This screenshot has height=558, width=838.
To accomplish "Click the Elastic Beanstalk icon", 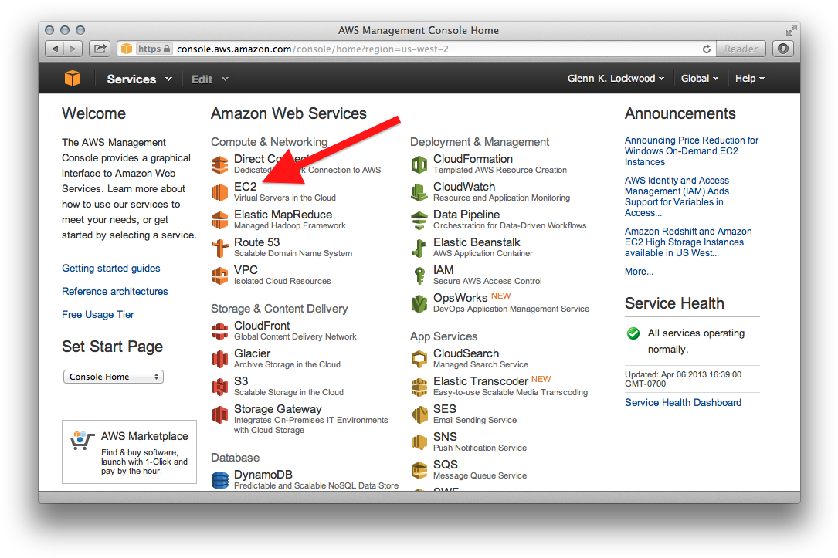I will pyautogui.click(x=419, y=248).
